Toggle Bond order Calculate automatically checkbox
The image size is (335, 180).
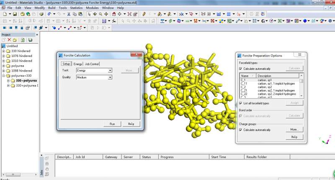[x=240, y=116]
